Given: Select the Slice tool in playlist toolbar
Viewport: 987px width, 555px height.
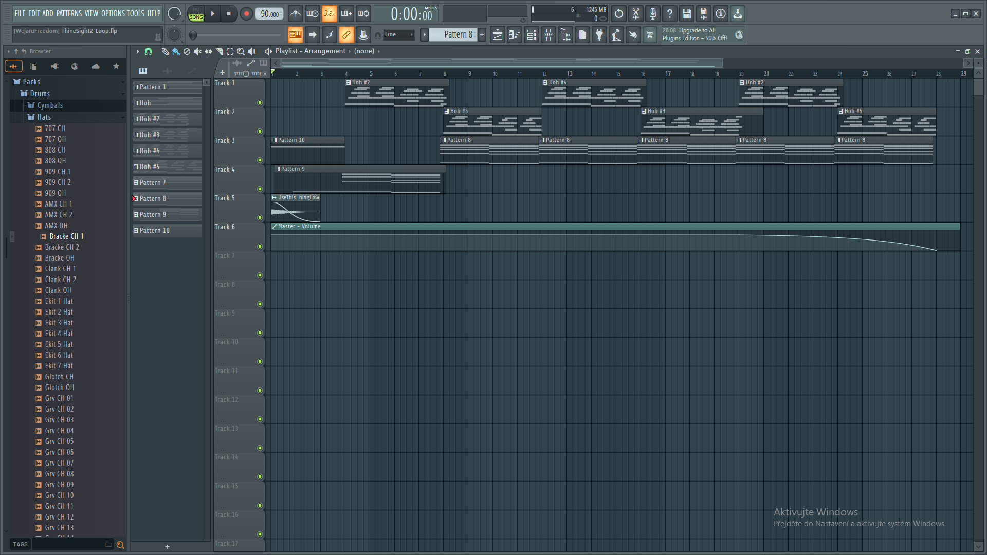Looking at the screenshot, I should click(x=220, y=51).
